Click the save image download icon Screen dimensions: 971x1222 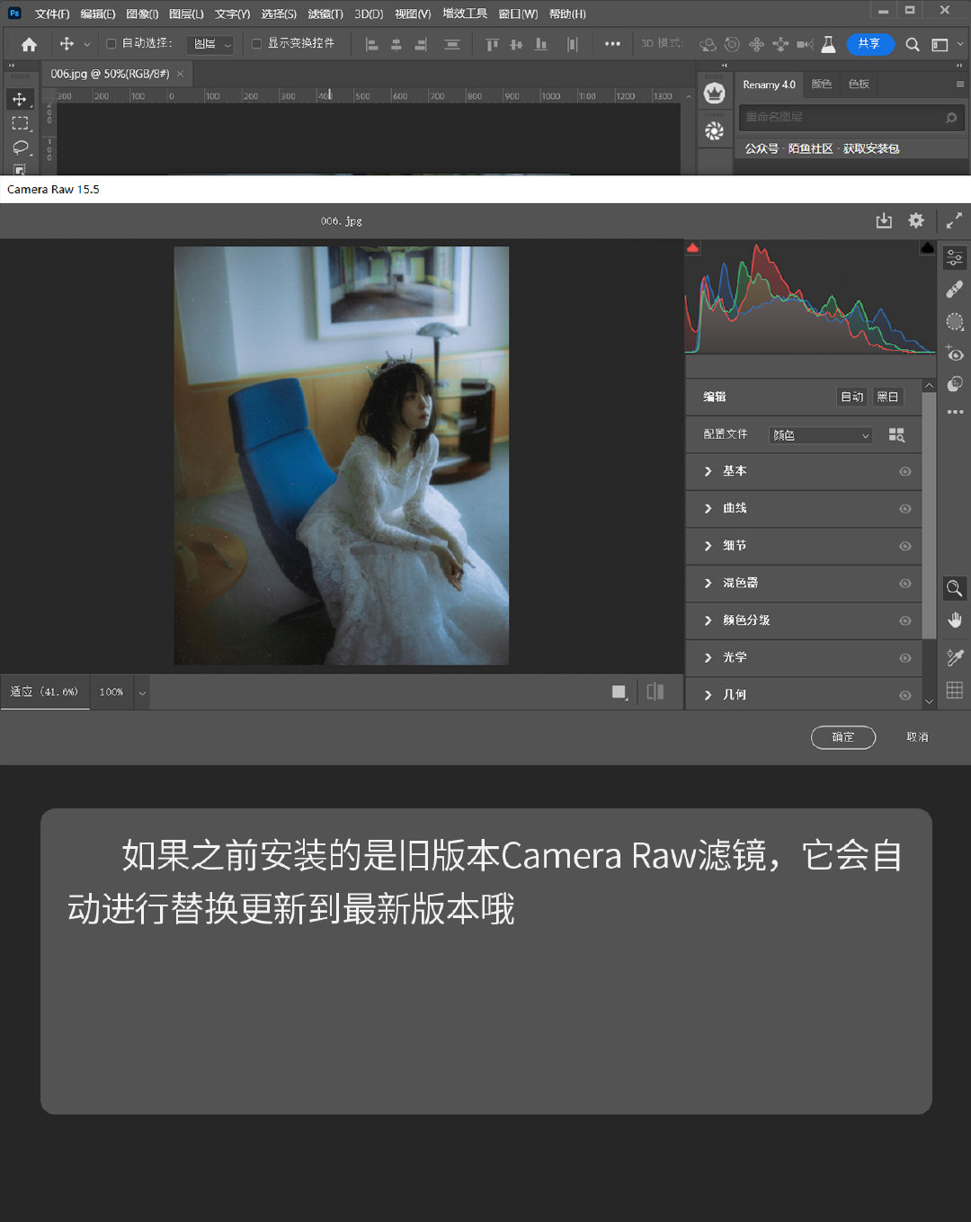884,220
